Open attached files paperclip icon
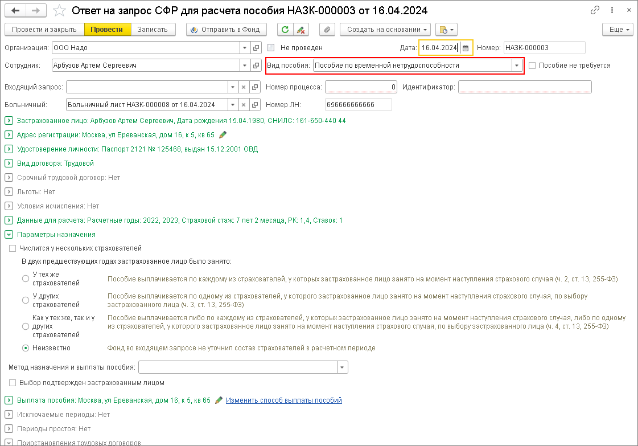This screenshot has height=446, width=638. (327, 29)
